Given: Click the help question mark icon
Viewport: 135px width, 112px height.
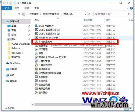Looking at the screenshot, I should click(131, 8).
